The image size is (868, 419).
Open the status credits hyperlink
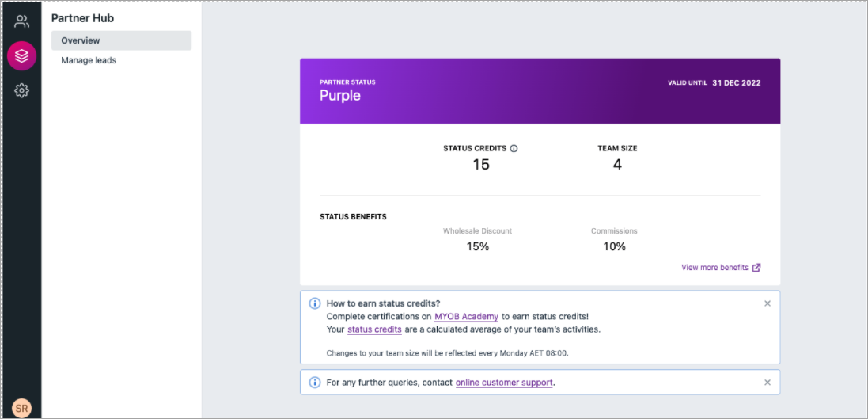tap(374, 329)
